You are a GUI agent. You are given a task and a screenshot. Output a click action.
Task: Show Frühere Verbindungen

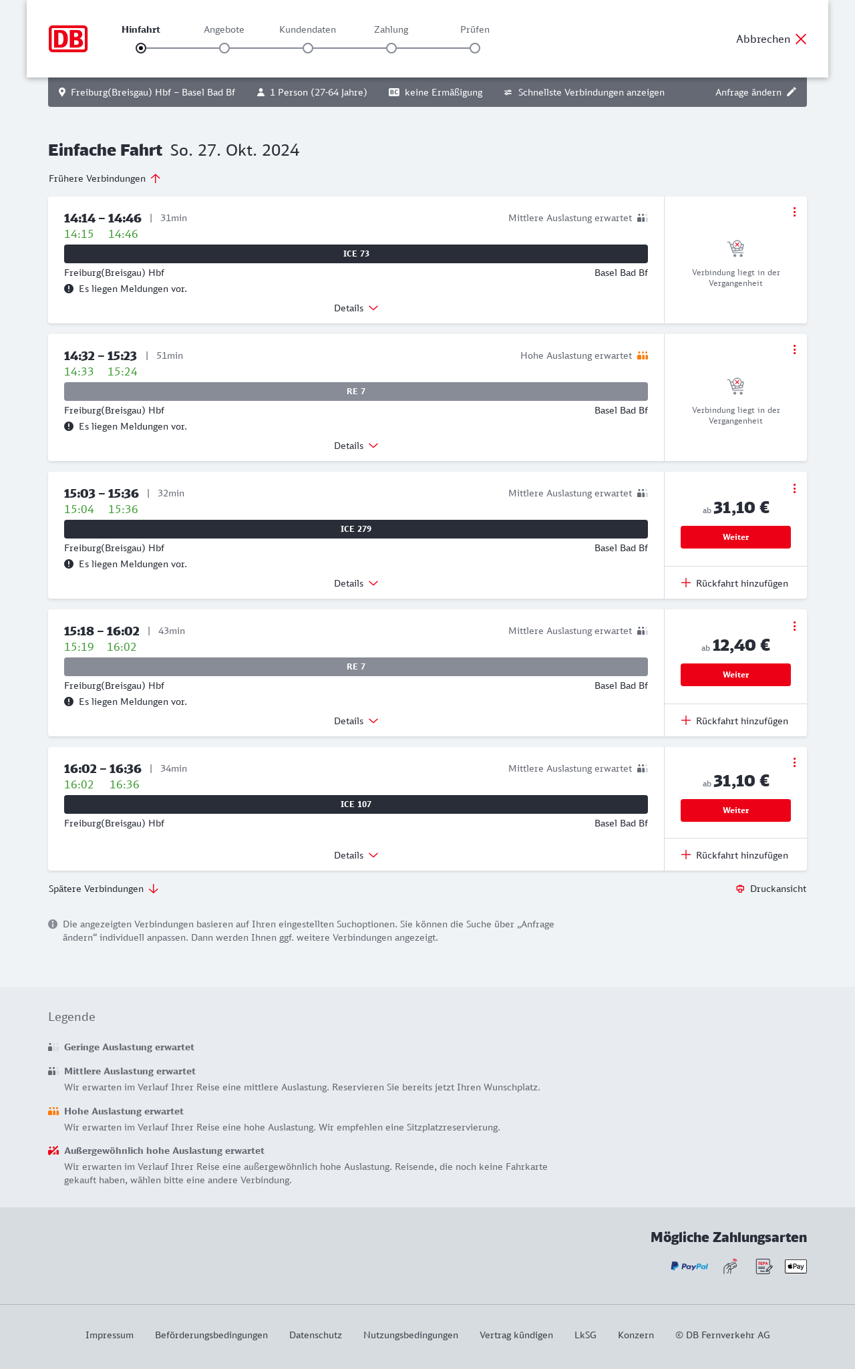[x=105, y=178]
